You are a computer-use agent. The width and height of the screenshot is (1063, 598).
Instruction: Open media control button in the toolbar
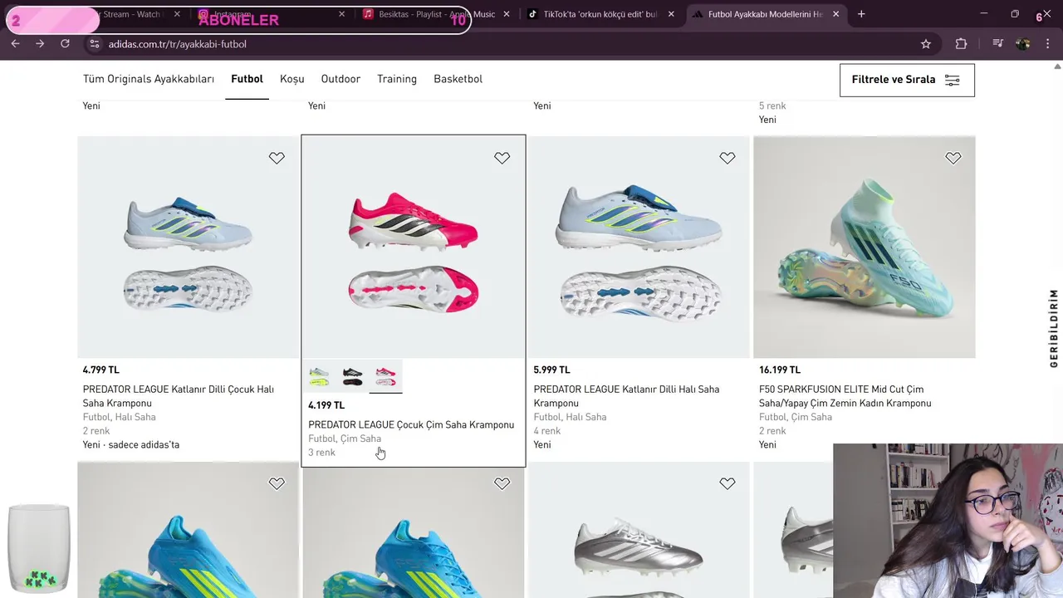(997, 44)
